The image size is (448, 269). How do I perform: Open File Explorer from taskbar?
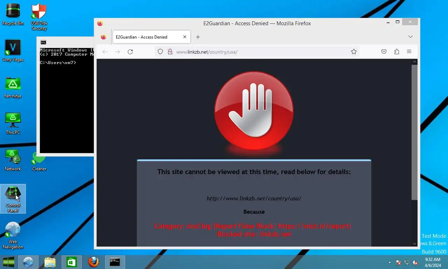(50, 262)
